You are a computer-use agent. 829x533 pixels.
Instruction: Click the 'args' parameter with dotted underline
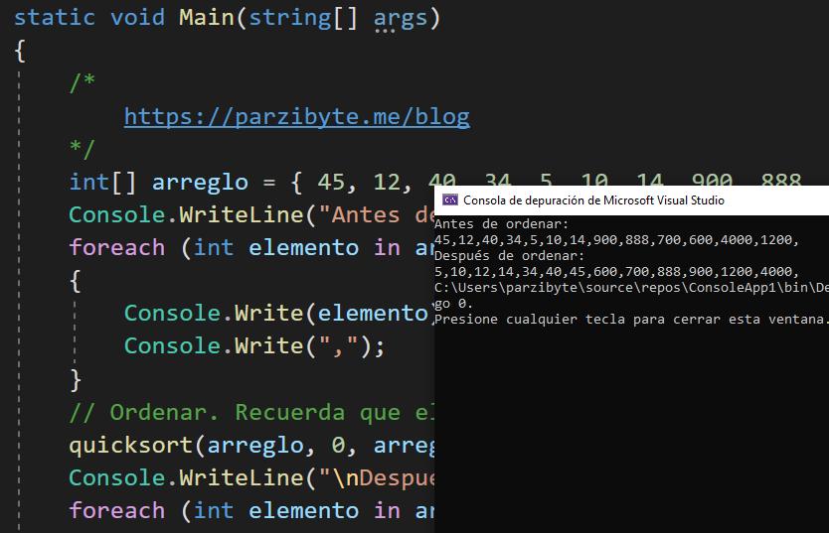[x=401, y=19]
